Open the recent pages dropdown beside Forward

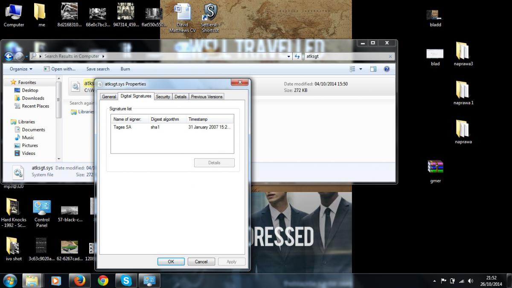click(26, 56)
